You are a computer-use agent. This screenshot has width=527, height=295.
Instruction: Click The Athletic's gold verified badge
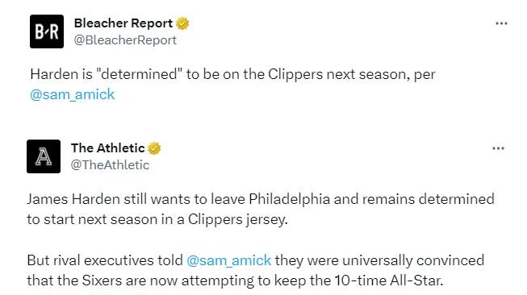154,148
